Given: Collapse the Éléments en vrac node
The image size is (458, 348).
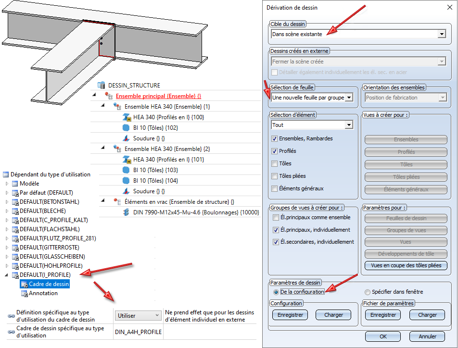Looking at the screenshot, I should click(x=103, y=200).
